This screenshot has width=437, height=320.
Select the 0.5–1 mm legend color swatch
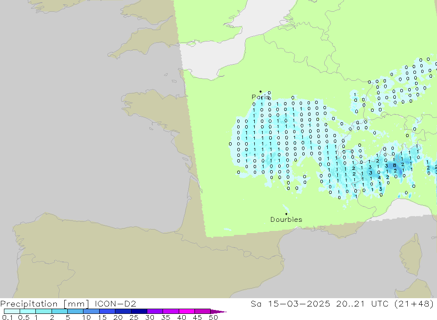click(x=28, y=311)
